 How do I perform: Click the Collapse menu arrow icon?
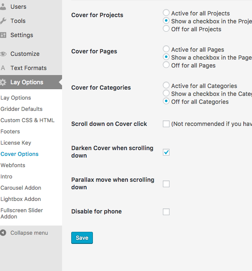tap(3, 233)
